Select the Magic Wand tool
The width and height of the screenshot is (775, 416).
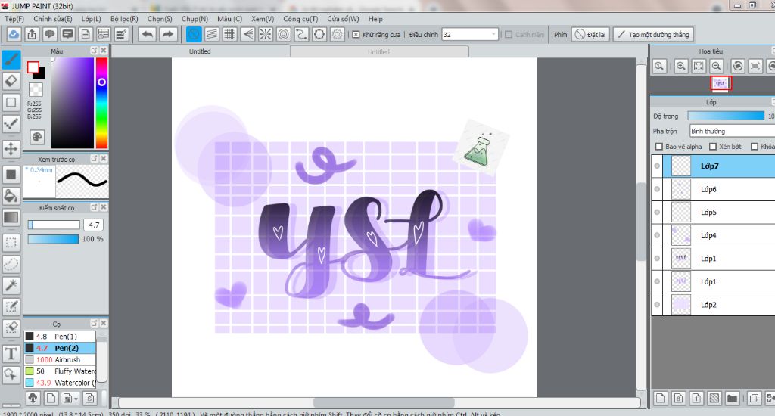(11, 285)
